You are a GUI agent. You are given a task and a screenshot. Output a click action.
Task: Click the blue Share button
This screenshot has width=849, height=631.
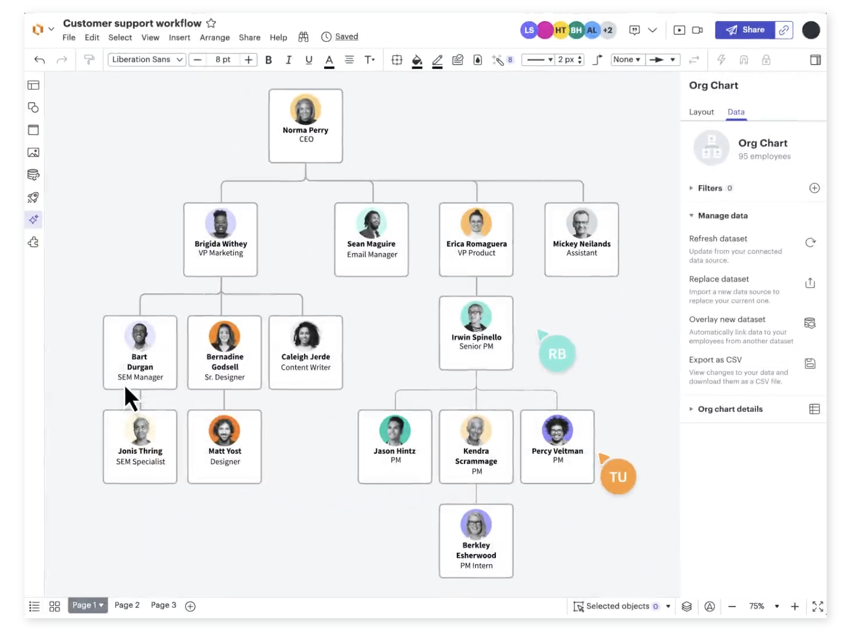pyautogui.click(x=745, y=30)
